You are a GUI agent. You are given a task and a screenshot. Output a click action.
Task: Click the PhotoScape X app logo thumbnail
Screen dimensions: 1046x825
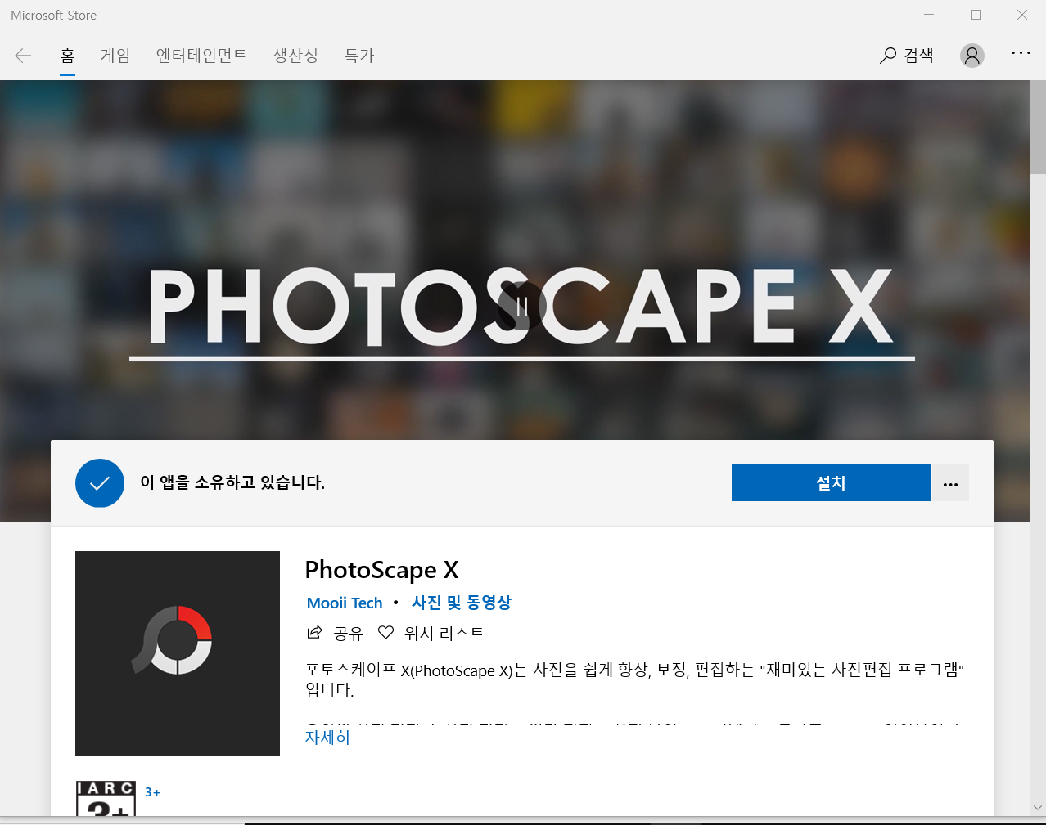coord(178,653)
